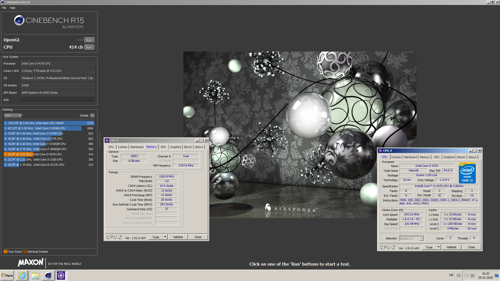The image size is (500, 281).
Task: Click the Identical System legend swatch
Action: click(x=25, y=252)
